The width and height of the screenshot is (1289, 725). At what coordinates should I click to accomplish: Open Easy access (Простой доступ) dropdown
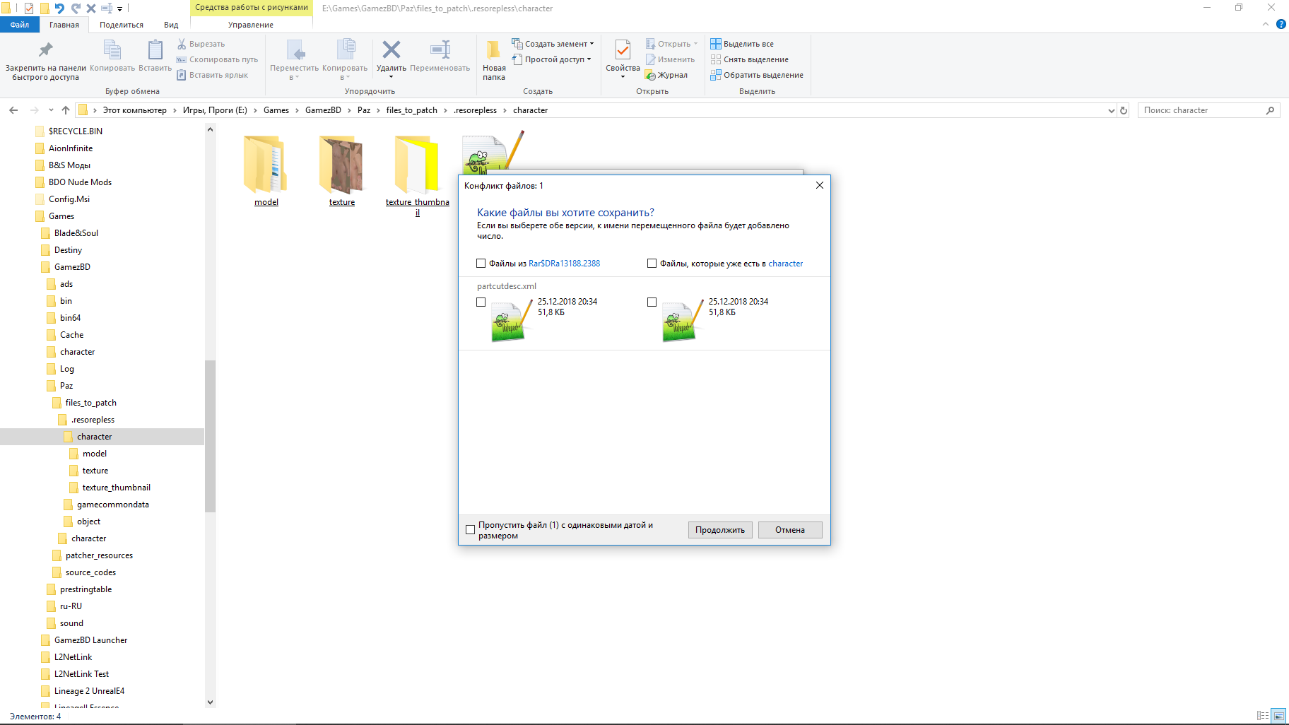[x=589, y=59]
